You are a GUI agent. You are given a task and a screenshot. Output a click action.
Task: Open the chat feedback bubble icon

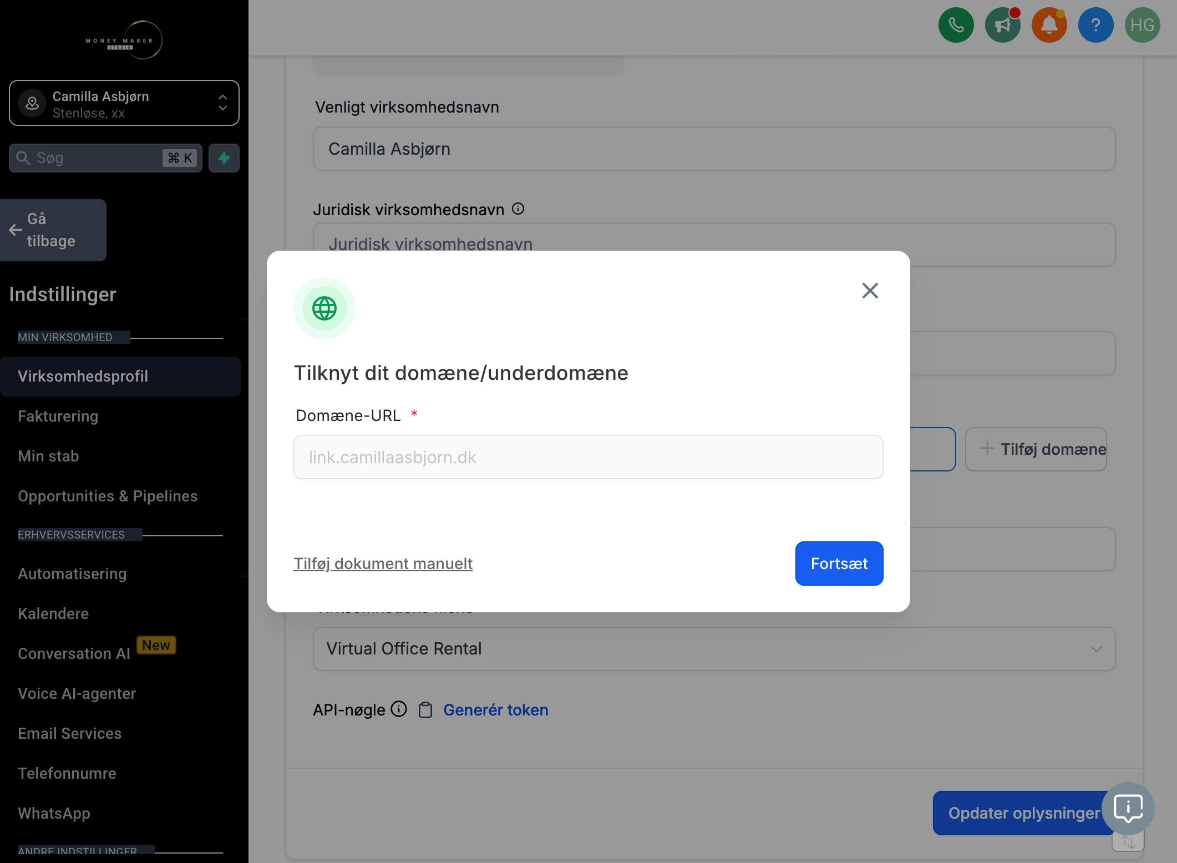pyautogui.click(x=1128, y=809)
